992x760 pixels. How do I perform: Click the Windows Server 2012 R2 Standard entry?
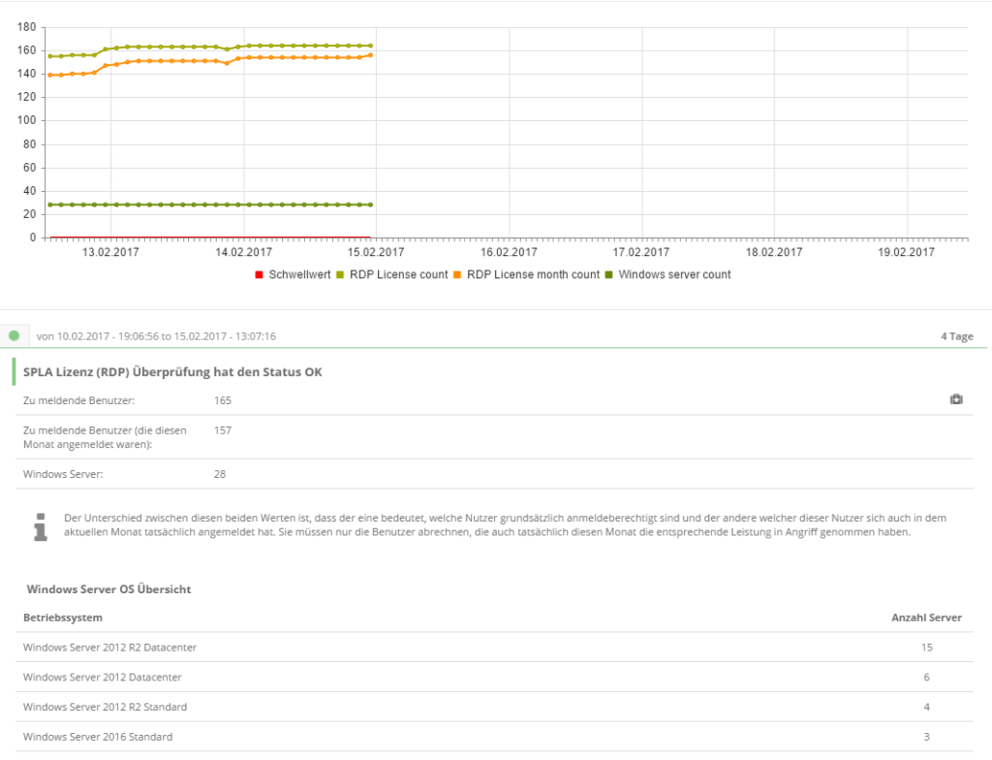105,707
